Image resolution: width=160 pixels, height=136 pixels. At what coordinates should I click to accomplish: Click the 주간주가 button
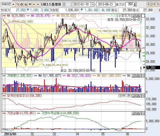tap(153, 4)
